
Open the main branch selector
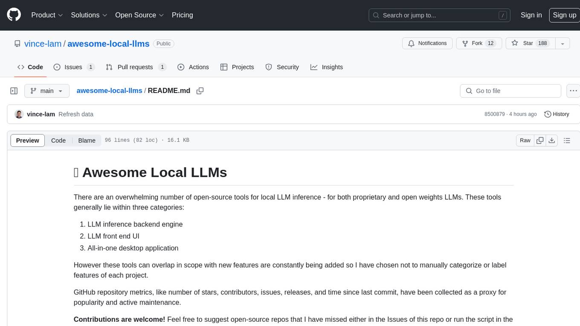click(47, 91)
